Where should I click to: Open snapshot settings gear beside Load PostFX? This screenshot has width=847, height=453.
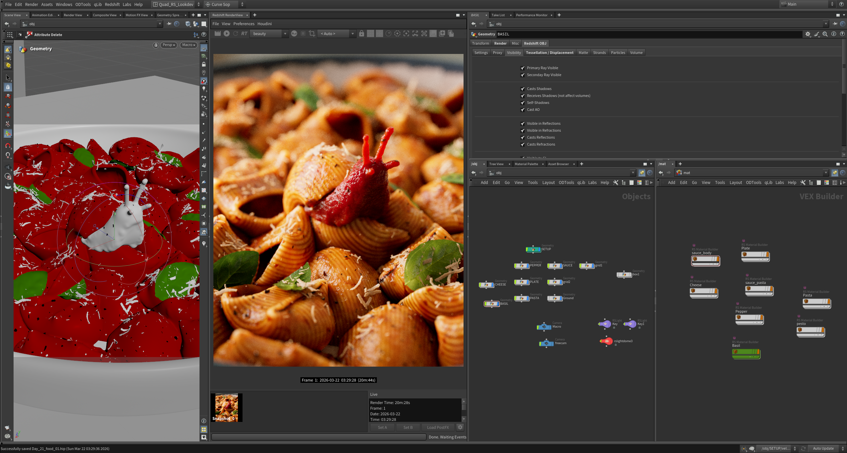click(460, 427)
